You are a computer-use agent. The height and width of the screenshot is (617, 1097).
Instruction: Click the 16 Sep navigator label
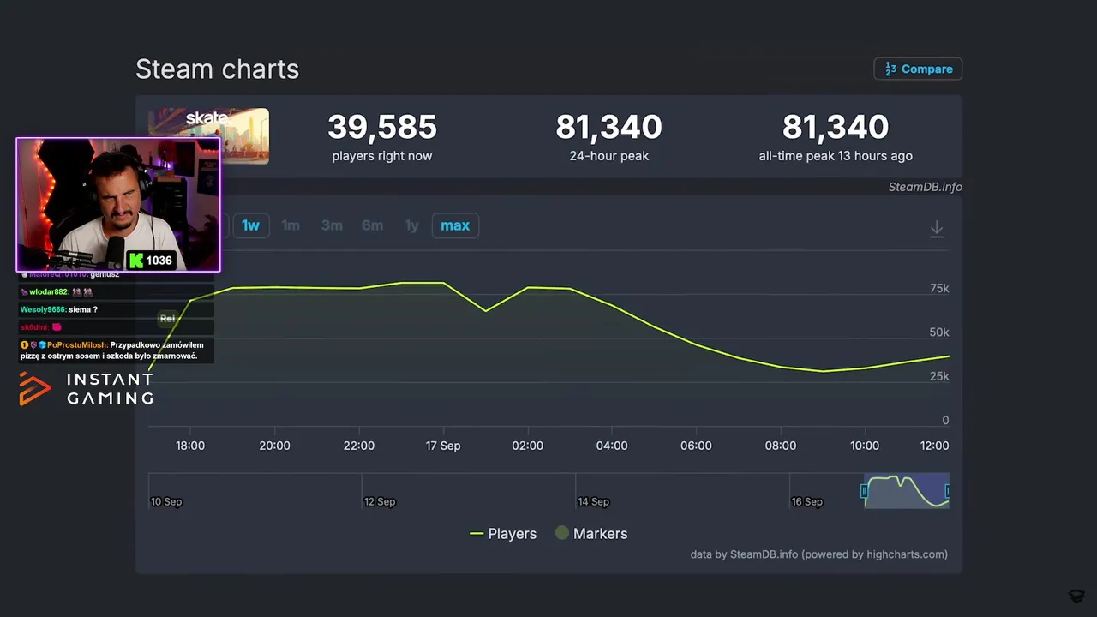tap(806, 502)
